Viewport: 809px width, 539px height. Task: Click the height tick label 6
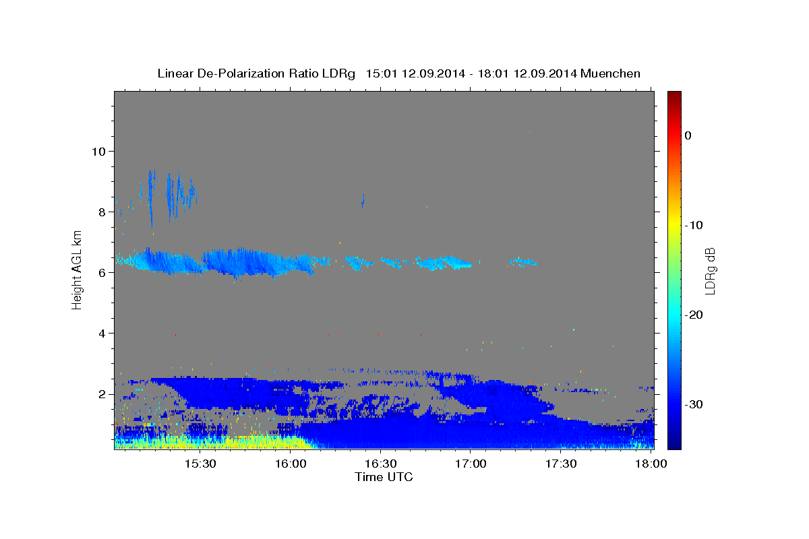point(102,272)
